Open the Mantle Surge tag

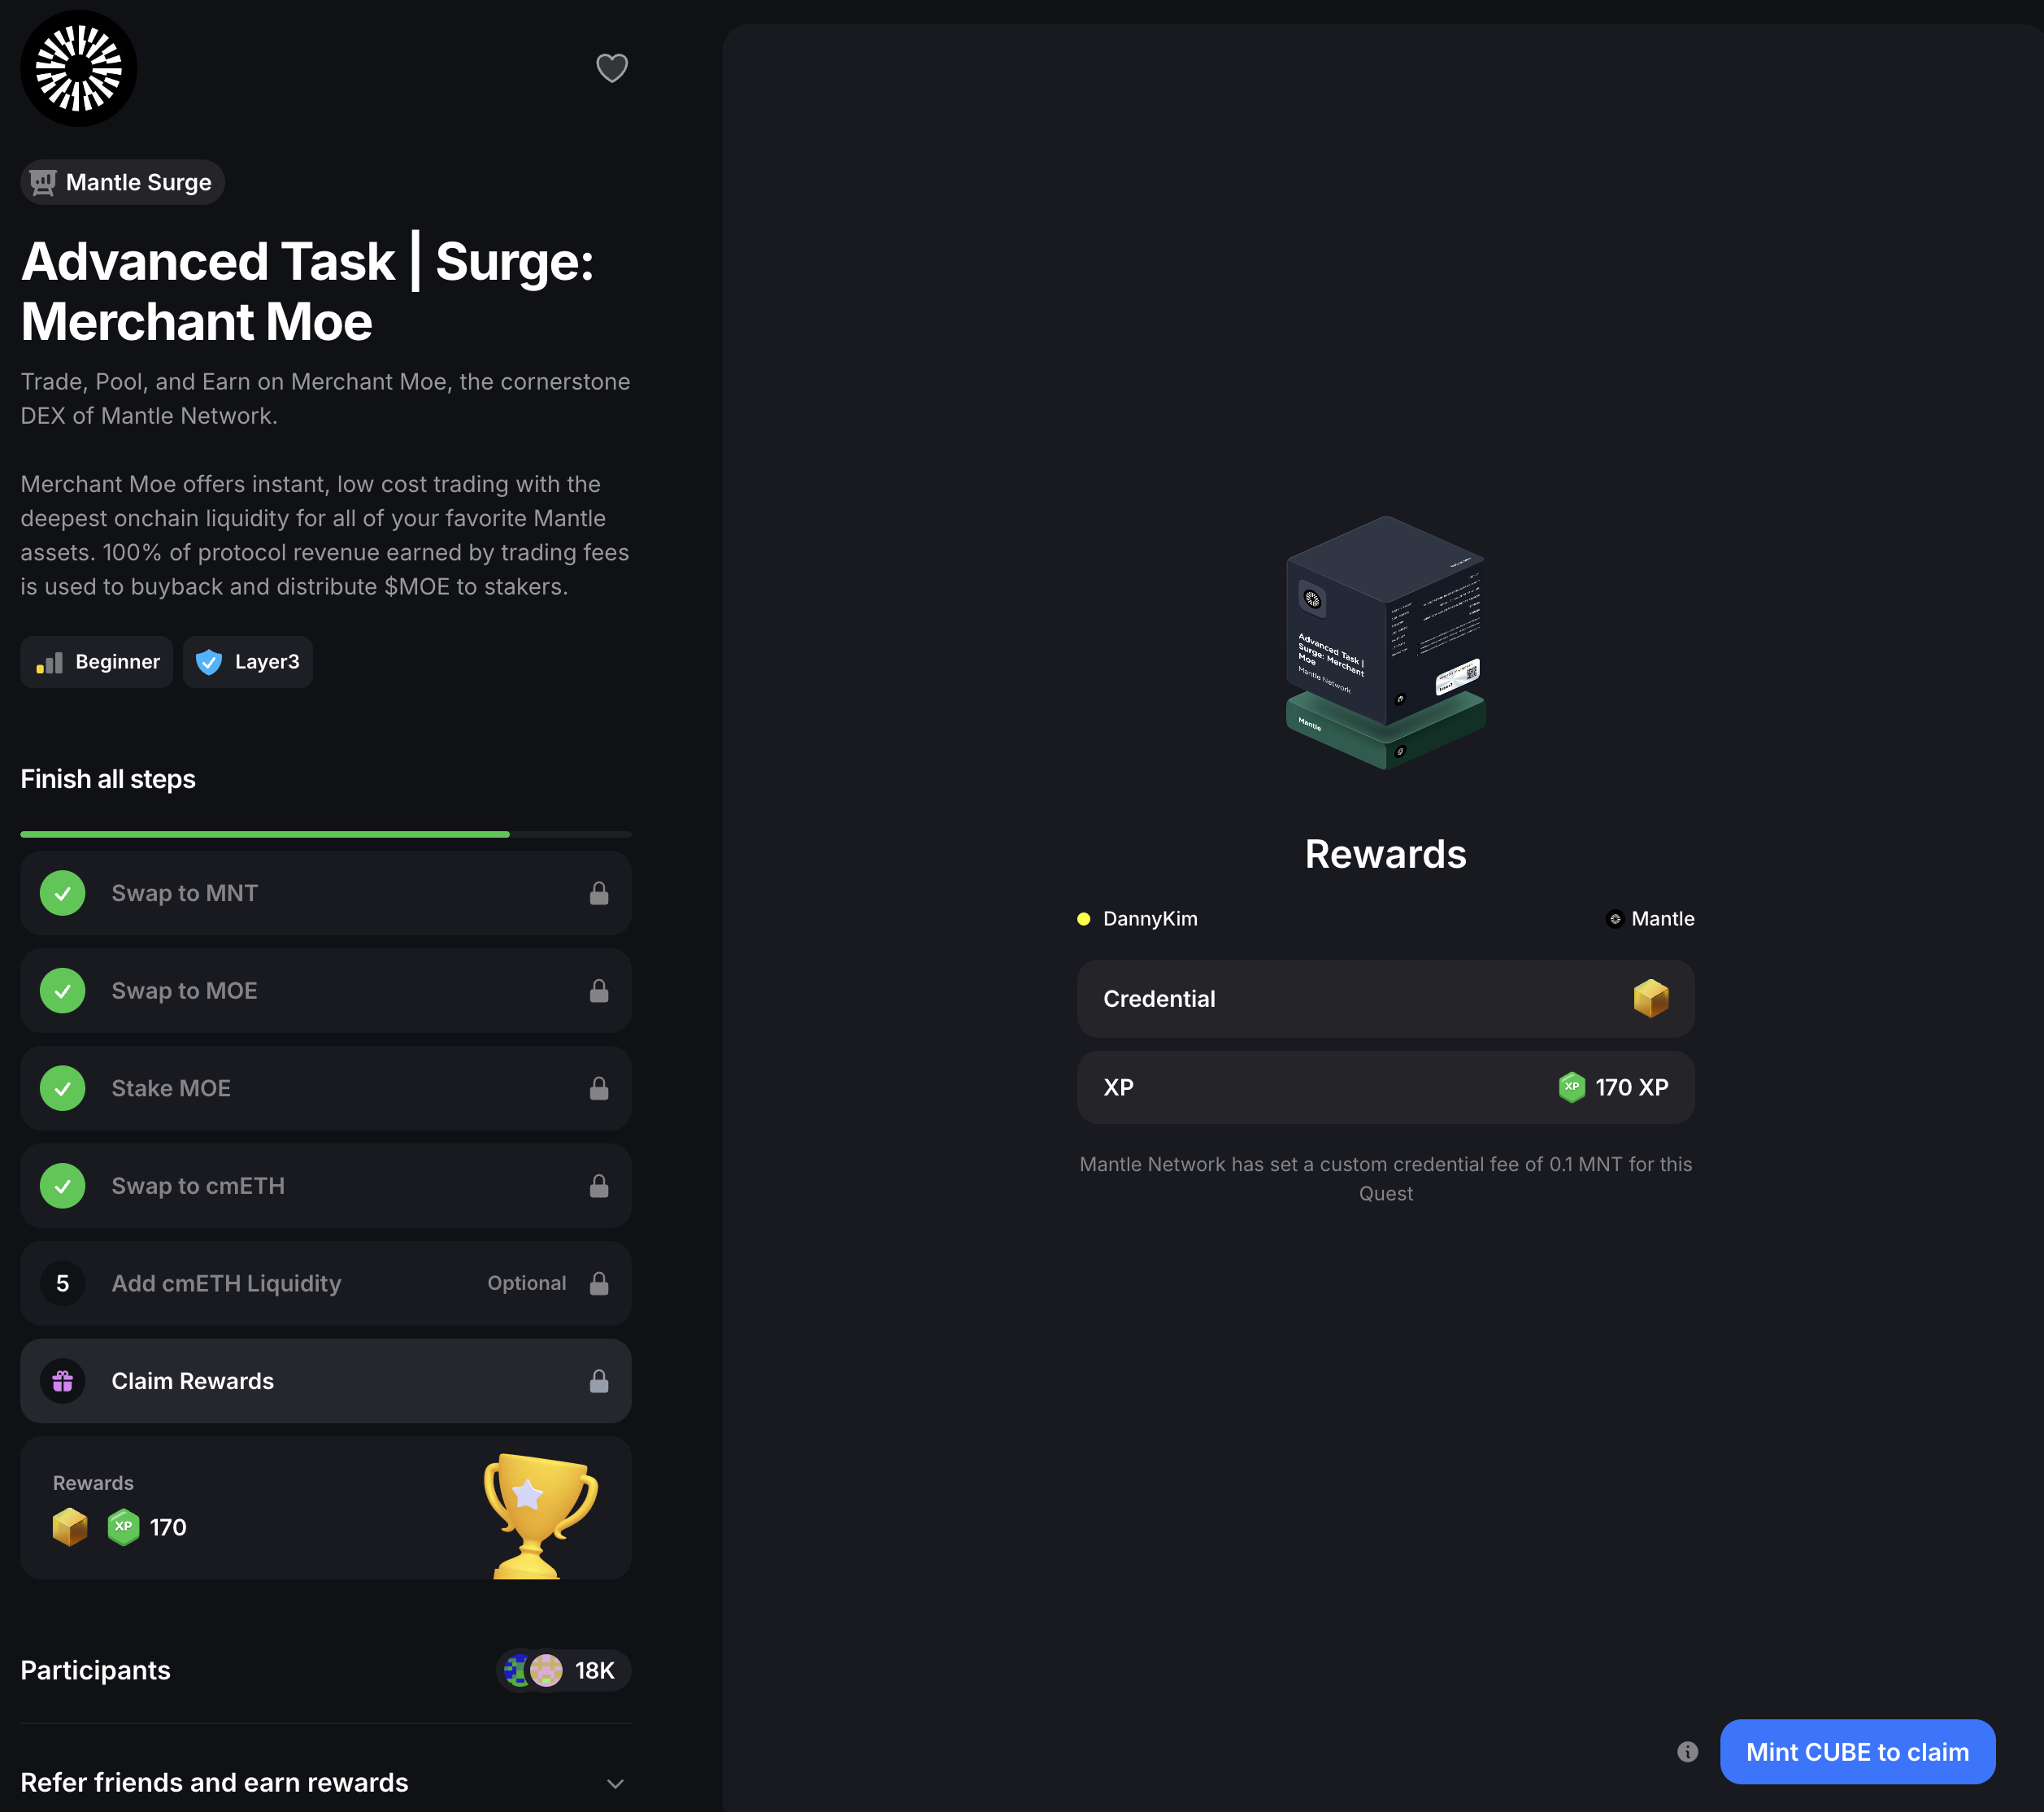point(122,182)
